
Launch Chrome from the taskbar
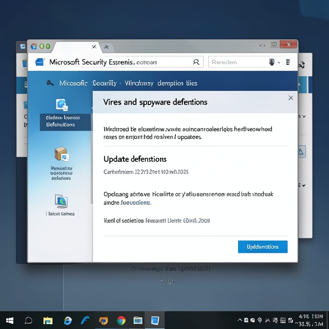coord(121,320)
